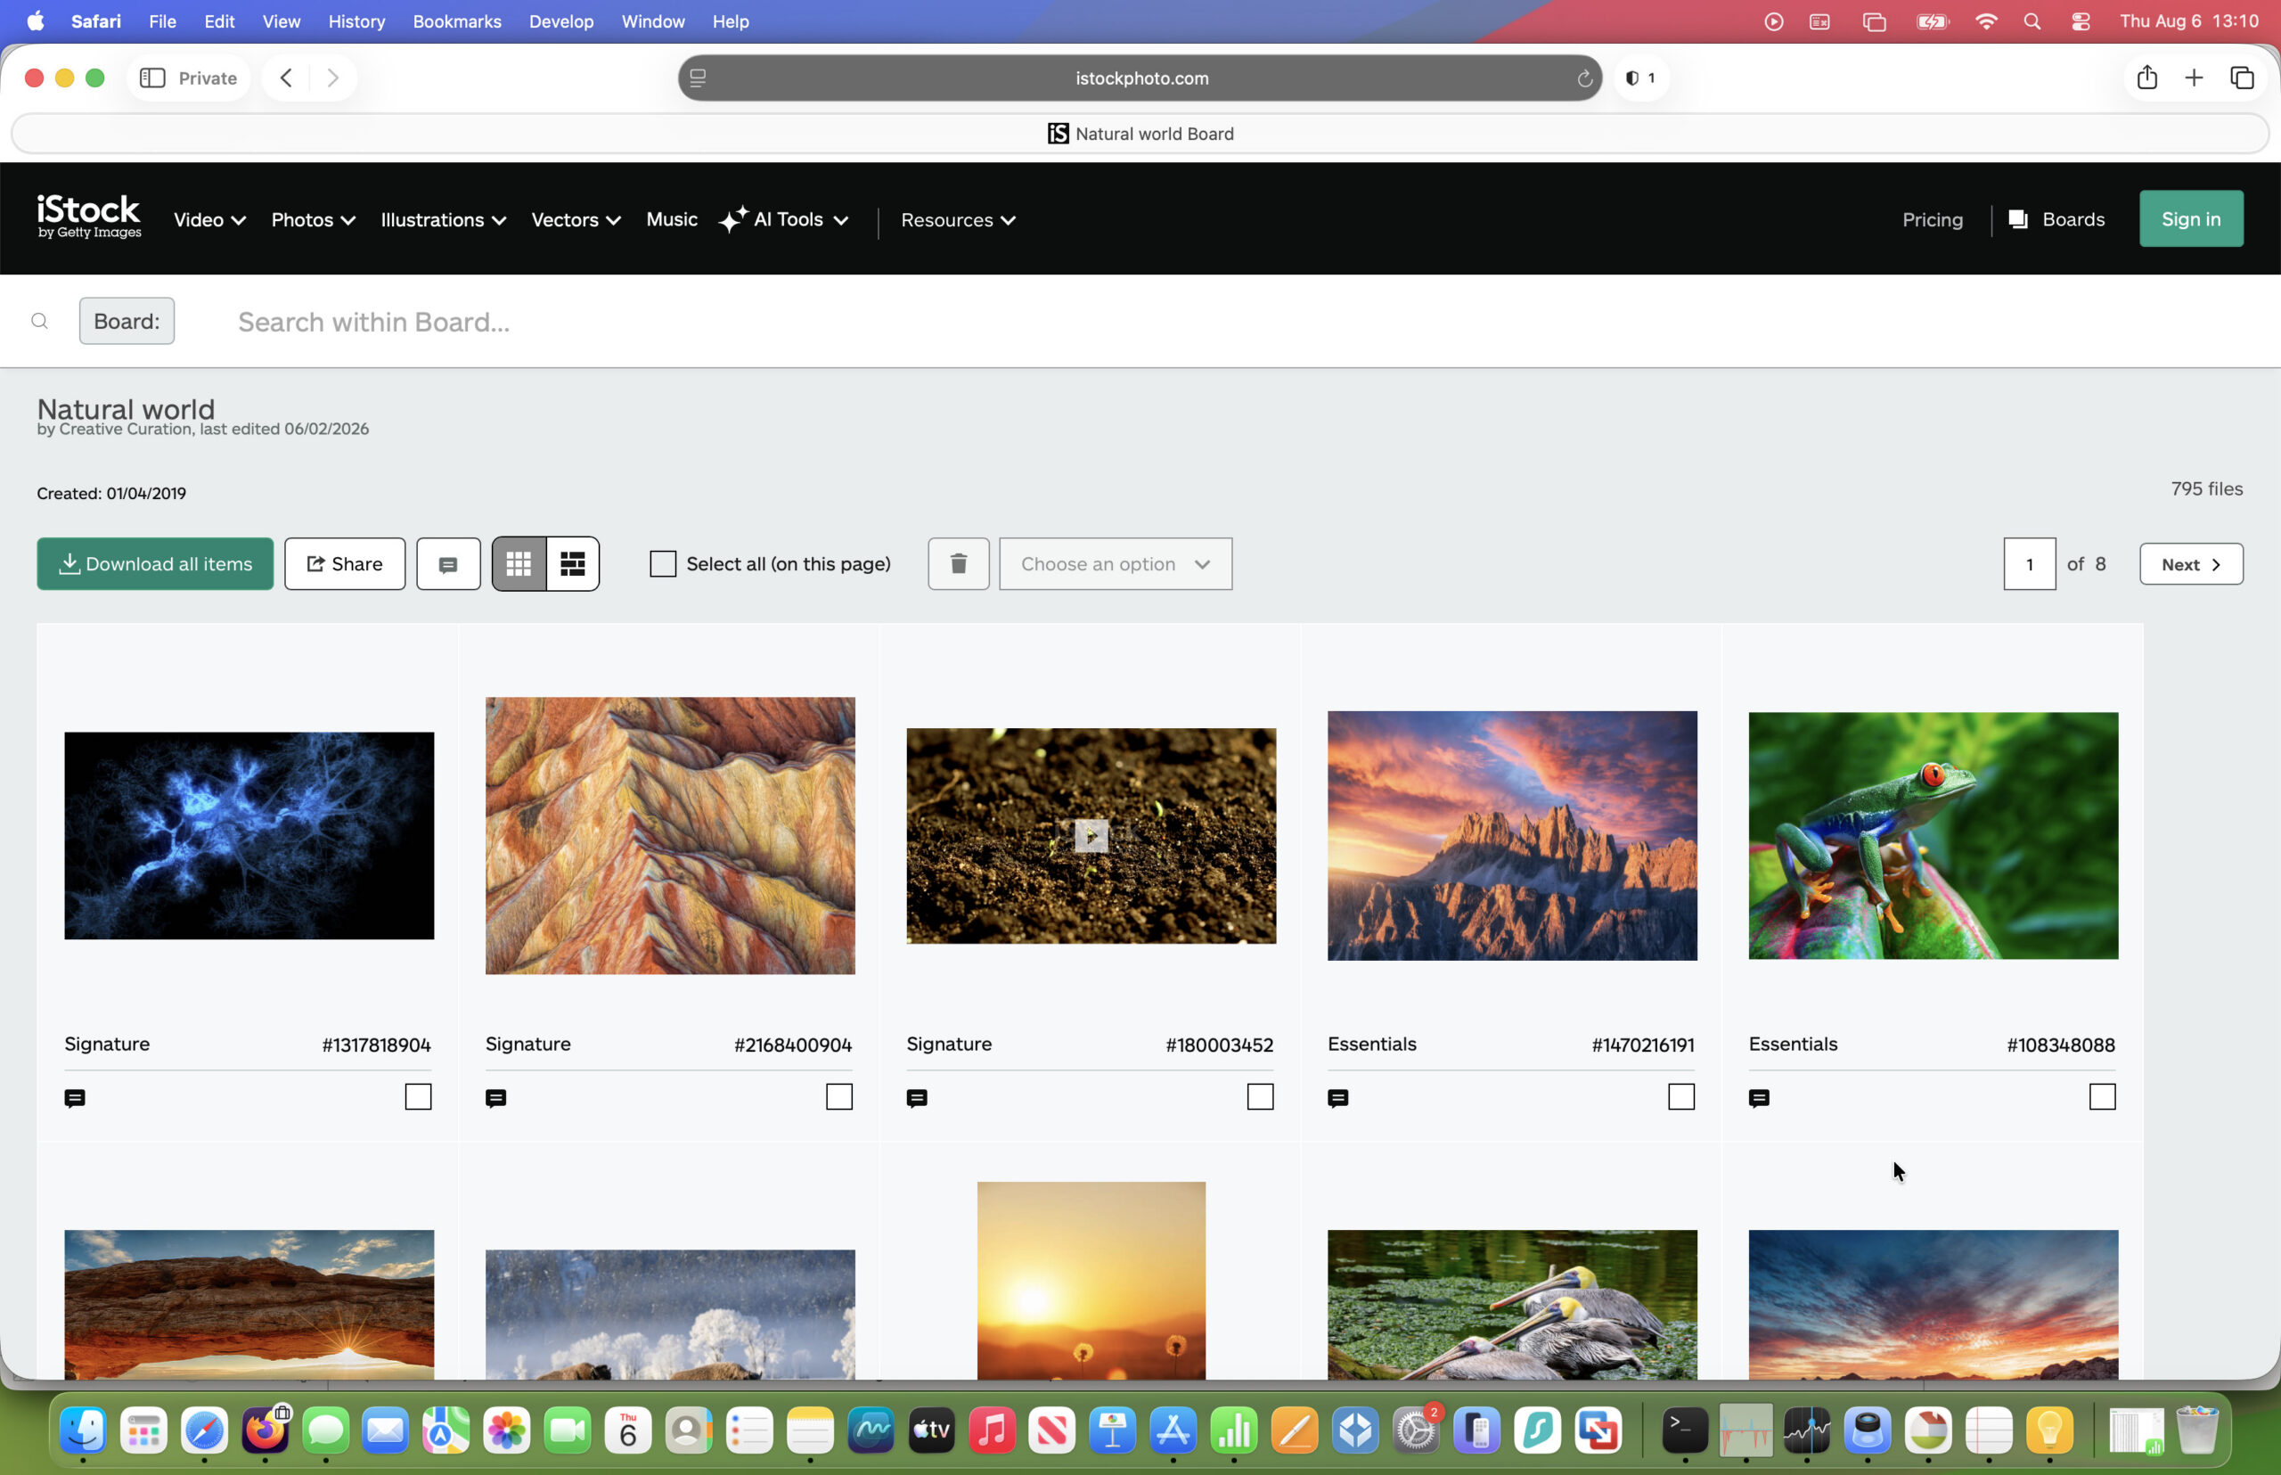
Task: Switch to grid view layout
Action: (x=519, y=564)
